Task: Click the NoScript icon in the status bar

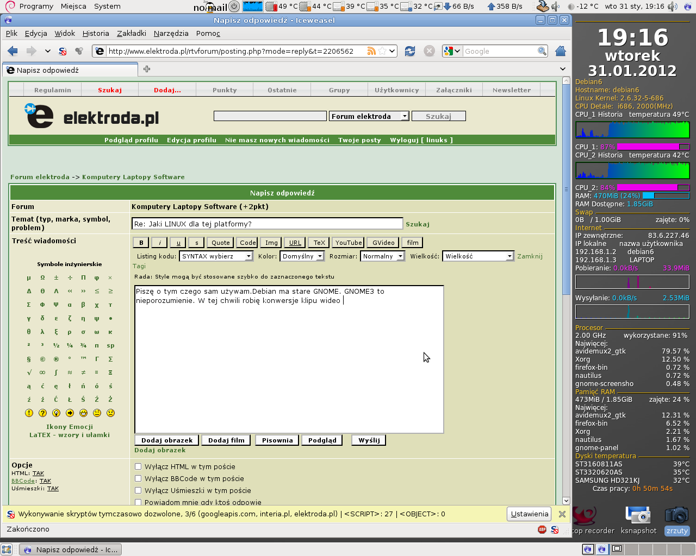Action: click(555, 529)
